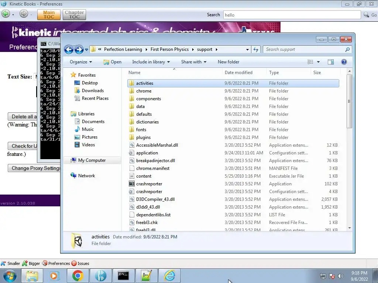Open the address bar history dropdown arrow

pyautogui.click(x=247, y=50)
